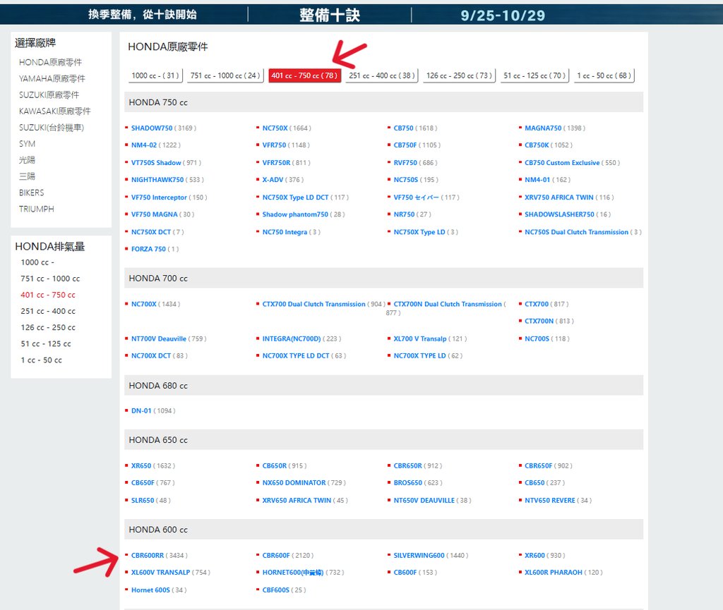Go to NX650 DOMINATOR page
Image resolution: width=723 pixels, height=610 pixels.
[x=294, y=483]
